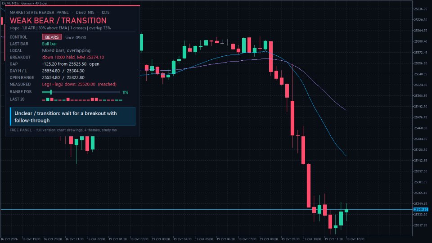Click the LAST 20 bar strip
The width and height of the screenshot is (432, 243).
point(82,99)
